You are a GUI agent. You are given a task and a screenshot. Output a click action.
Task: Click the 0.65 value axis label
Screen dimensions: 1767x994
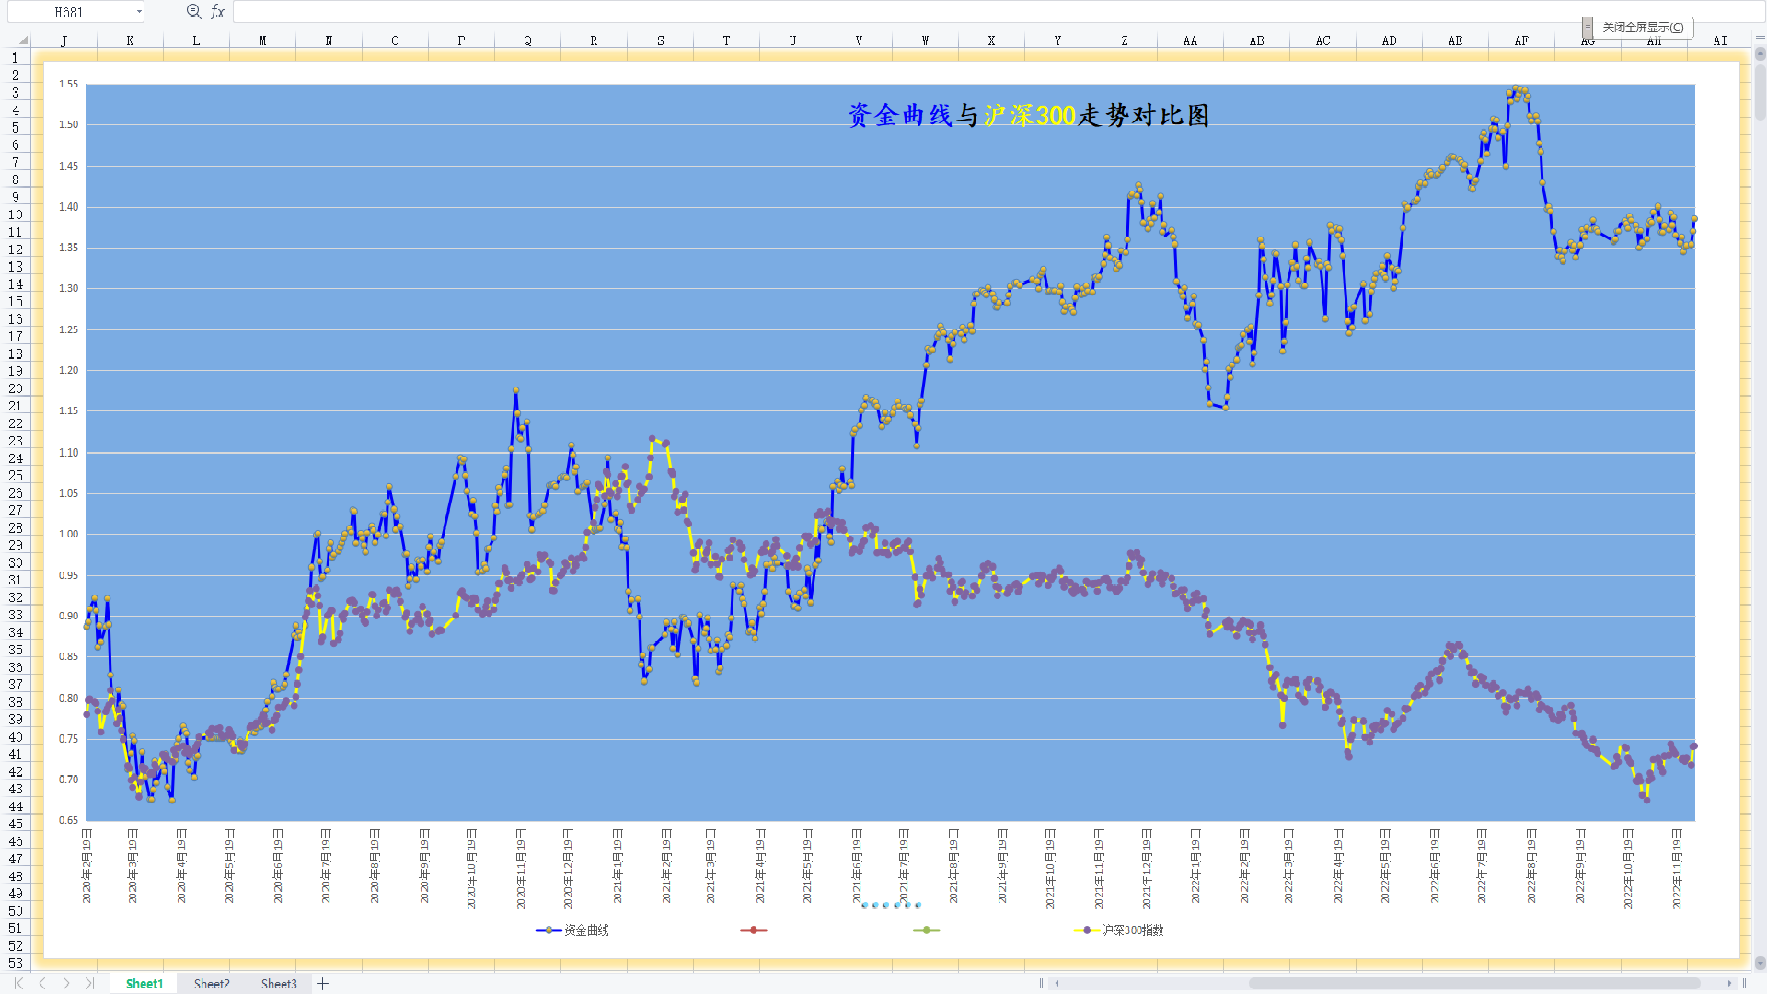[69, 820]
